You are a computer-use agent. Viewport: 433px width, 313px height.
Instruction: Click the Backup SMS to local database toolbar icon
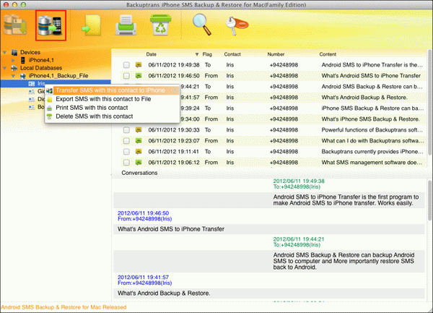pyautogui.click(x=15, y=25)
